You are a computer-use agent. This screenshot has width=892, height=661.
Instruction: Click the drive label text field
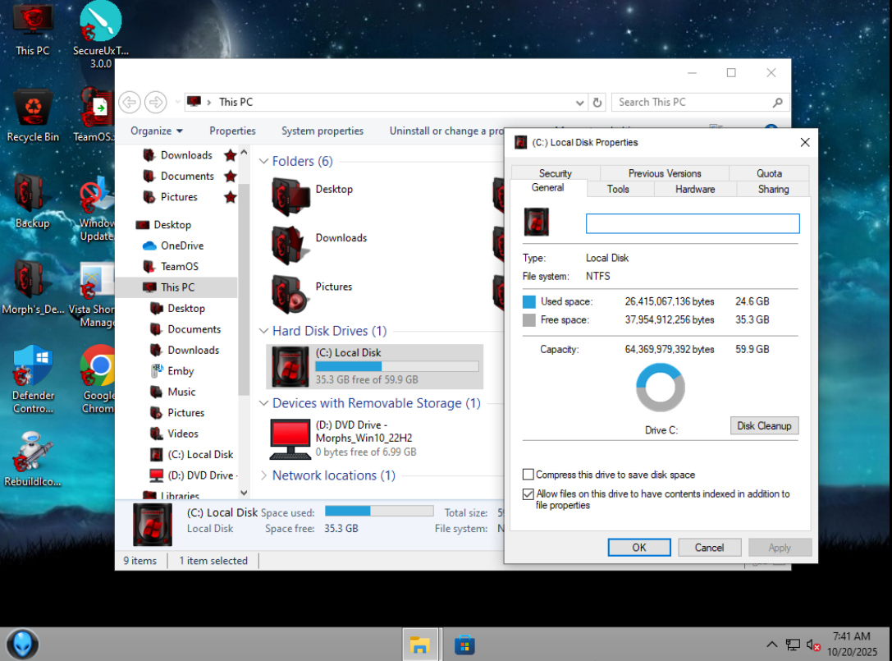[x=693, y=223]
